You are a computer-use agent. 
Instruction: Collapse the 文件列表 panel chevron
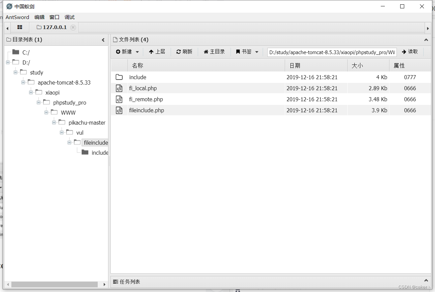(426, 40)
